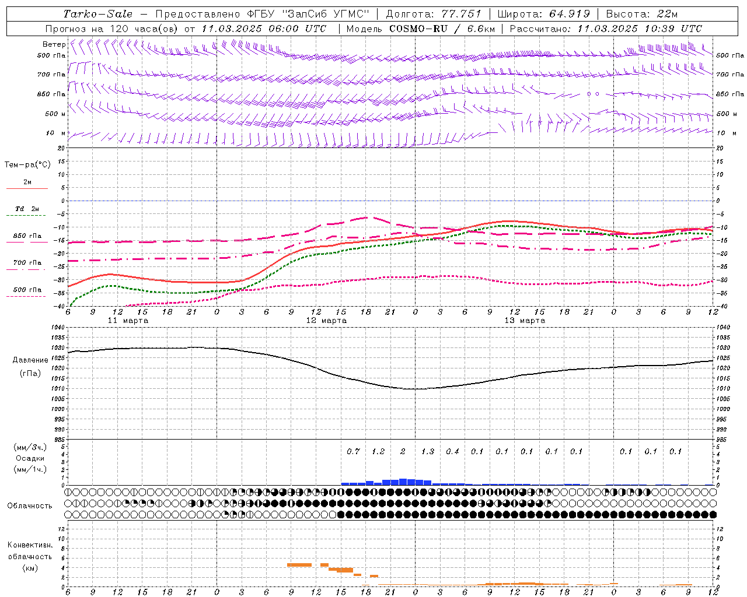Select the '11.03.2025 10:39 UTC' calculation time
The image size is (747, 597).
640,29
